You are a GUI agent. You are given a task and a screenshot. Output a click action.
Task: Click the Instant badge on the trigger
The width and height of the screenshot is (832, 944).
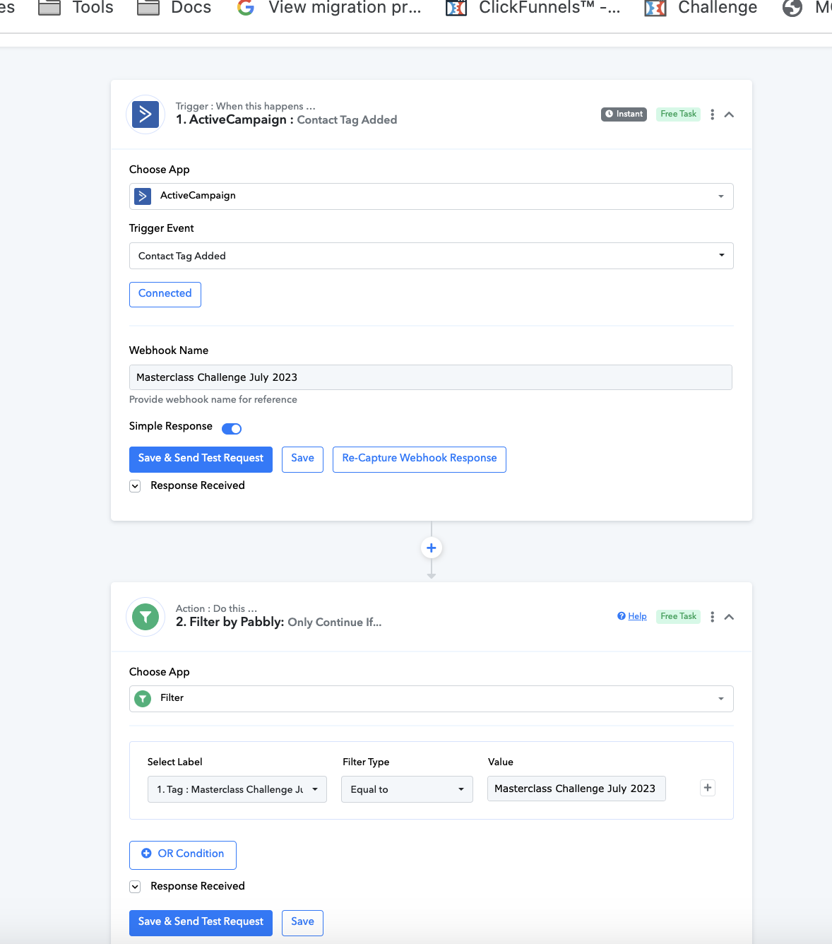[x=624, y=114]
